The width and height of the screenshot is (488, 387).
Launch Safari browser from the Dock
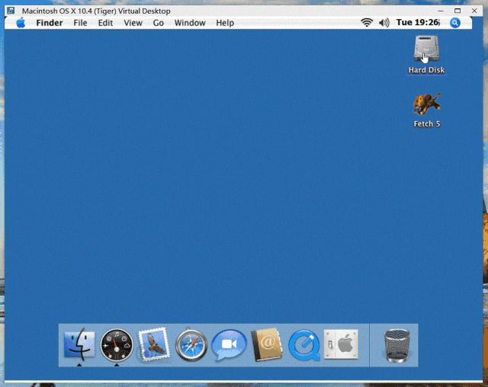(191, 344)
